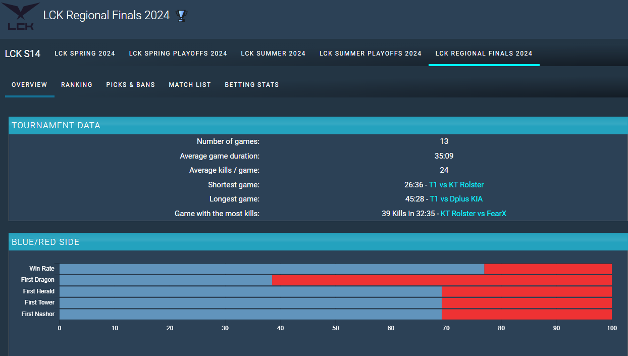Viewport: 628px width, 356px height.
Task: Click the red segment of the First Tower bar
Action: coord(527,302)
